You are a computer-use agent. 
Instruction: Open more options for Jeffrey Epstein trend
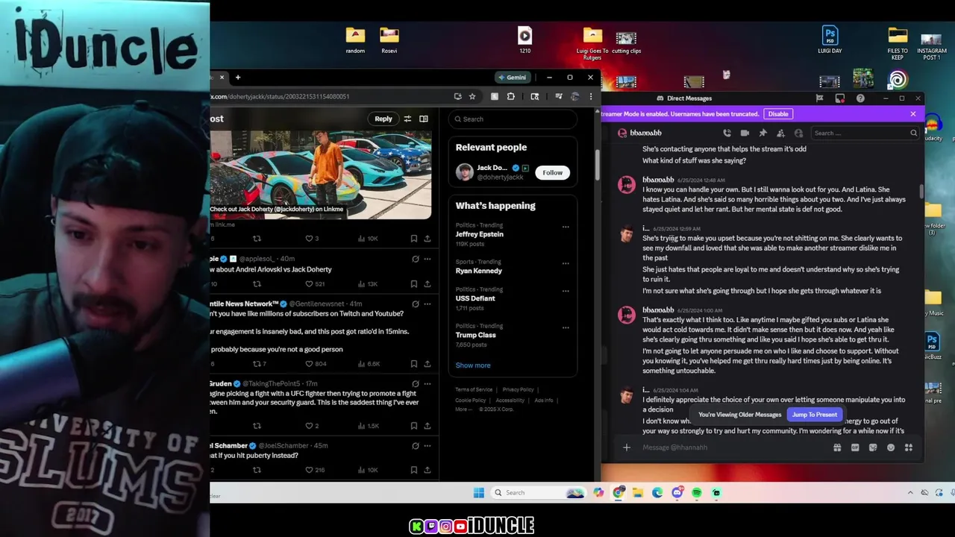tap(566, 227)
